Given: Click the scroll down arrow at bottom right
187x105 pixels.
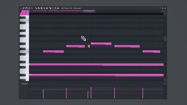Looking at the screenshot, I should (x=165, y=80).
